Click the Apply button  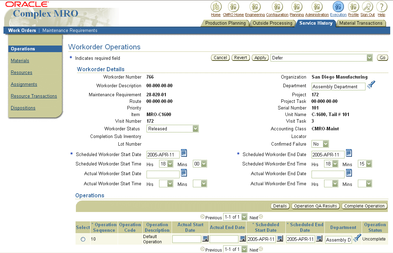click(260, 58)
